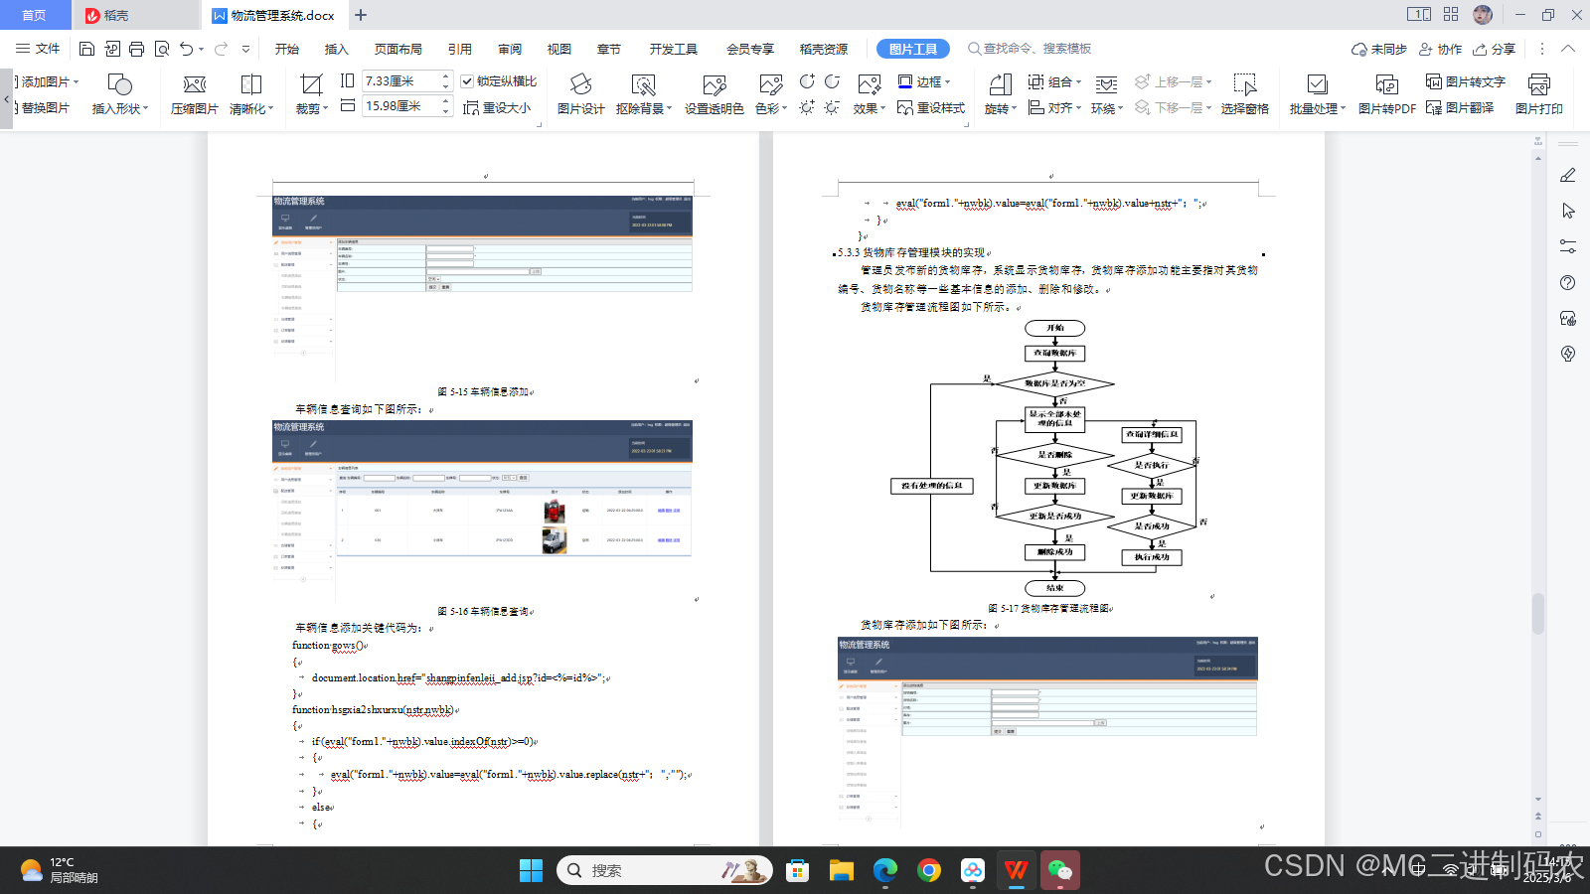Click the Save icon in quick toolbar
Screen dimensions: 1590x894
86,49
